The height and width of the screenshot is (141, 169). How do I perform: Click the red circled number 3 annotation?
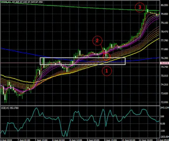coord(140,7)
